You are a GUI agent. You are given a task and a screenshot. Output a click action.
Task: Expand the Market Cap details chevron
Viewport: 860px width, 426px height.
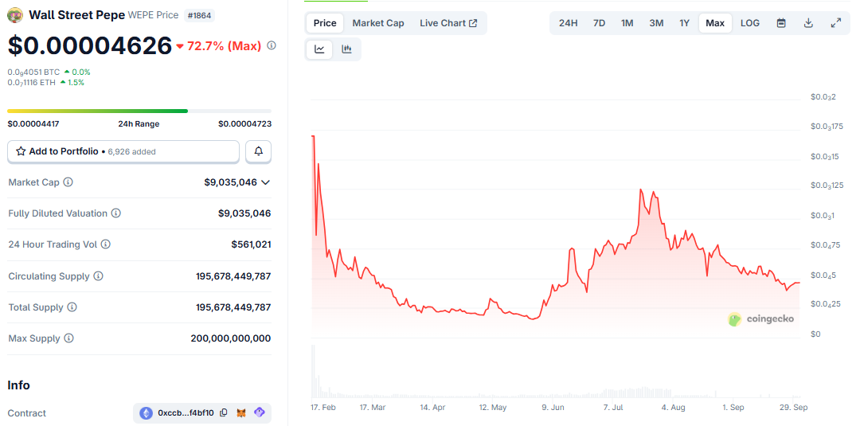point(266,182)
